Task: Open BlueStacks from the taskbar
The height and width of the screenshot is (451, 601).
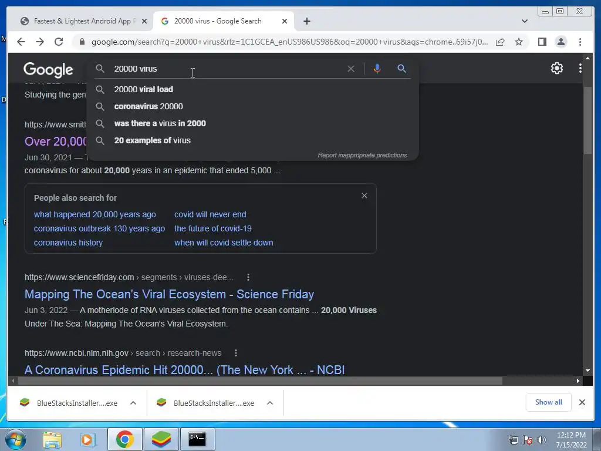Action: pyautogui.click(x=161, y=439)
